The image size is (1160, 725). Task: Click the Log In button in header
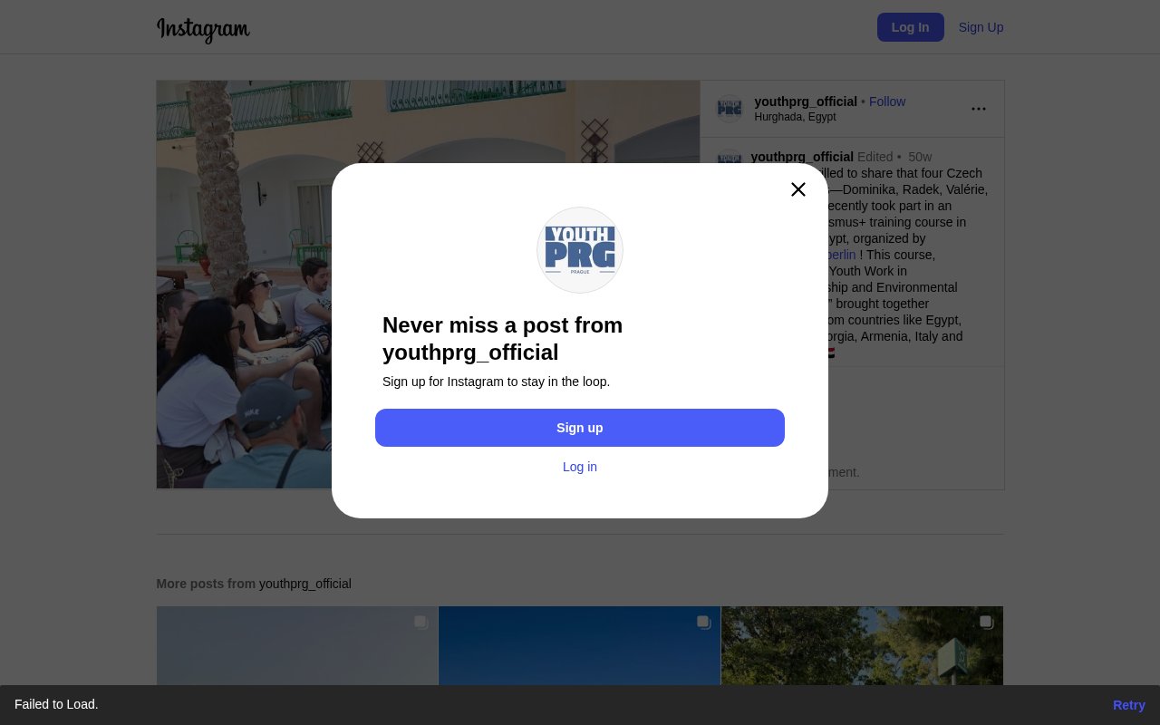911,27
